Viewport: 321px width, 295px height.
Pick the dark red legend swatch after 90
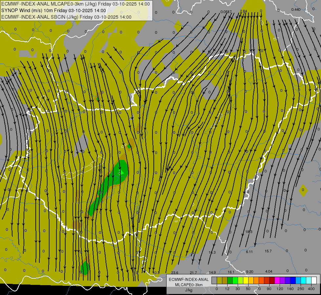coord(272,280)
